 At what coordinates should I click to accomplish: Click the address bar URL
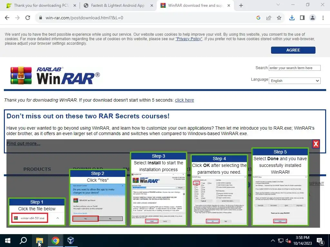click(x=84, y=18)
